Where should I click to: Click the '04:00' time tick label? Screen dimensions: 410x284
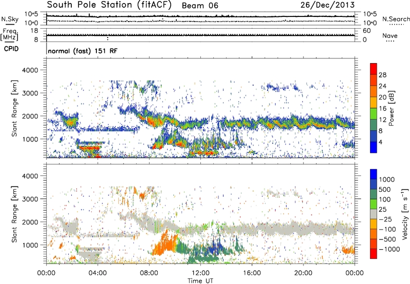tap(97, 273)
